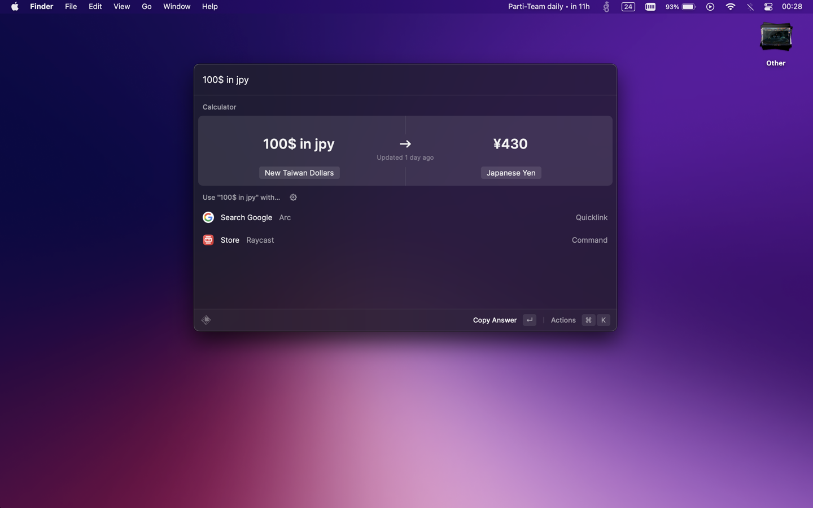
Task: Click the battery status icon
Action: tap(688, 7)
